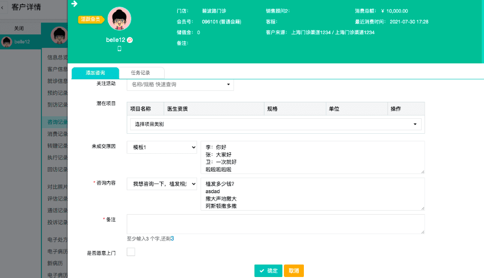
Task: Click the 确定 confirm button
Action: tap(268, 271)
